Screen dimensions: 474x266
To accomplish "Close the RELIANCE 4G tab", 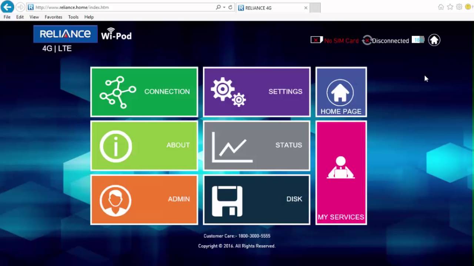I will [x=306, y=8].
